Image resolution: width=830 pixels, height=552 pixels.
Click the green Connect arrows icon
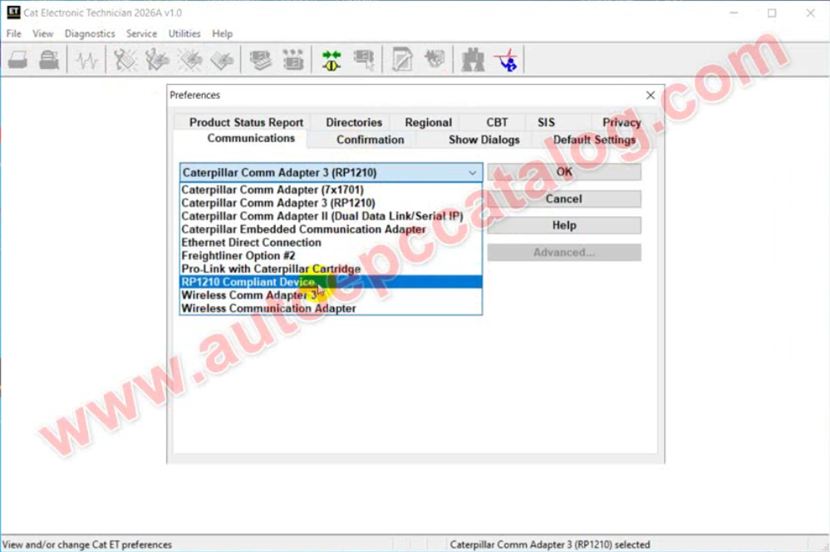pos(332,60)
